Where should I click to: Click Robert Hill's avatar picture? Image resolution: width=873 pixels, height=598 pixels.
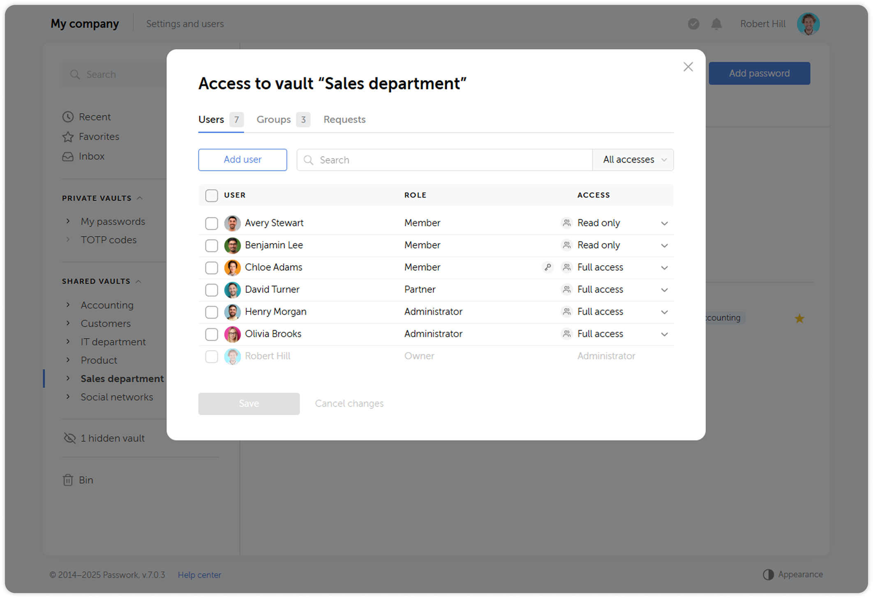point(808,23)
